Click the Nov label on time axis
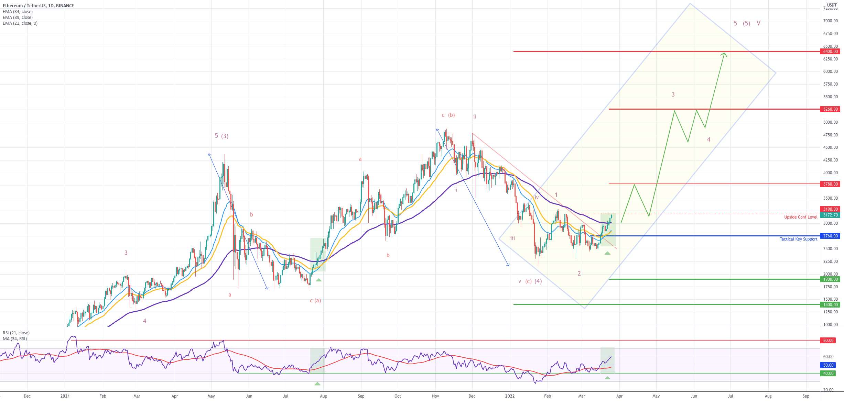The height and width of the screenshot is (401, 844). pyautogui.click(x=435, y=396)
